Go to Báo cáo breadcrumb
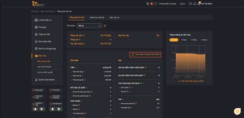This screenshot has width=244, height=118. (x=35, y=11)
